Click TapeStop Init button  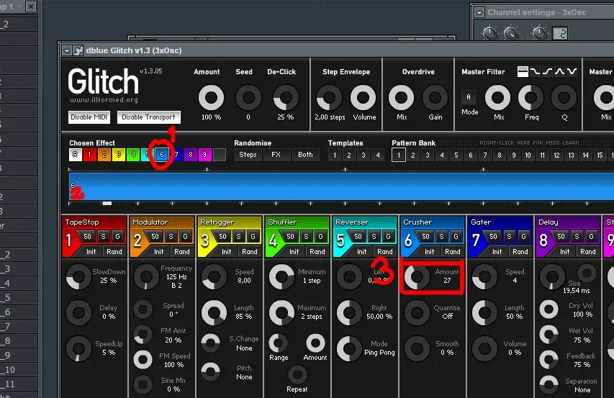[91, 252]
